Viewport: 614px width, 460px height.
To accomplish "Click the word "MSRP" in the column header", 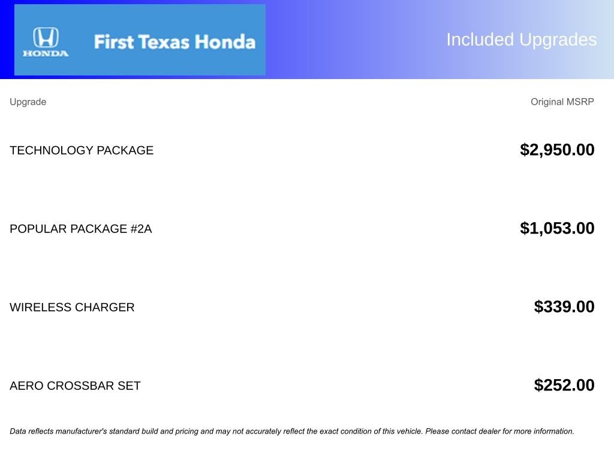I will 580,102.
